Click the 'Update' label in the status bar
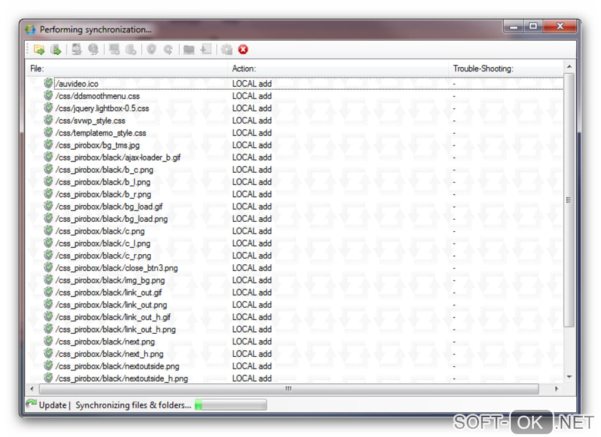This screenshot has height=437, width=601. point(52,405)
